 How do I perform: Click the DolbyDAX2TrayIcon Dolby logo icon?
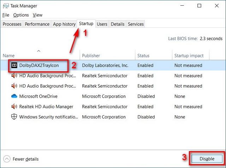click(x=14, y=65)
